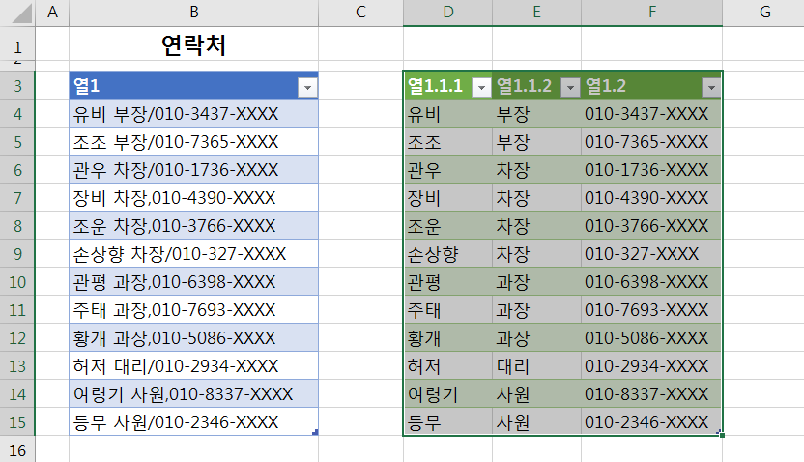Click the 연락처 title cell
This screenshot has width=804, height=462.
194,45
